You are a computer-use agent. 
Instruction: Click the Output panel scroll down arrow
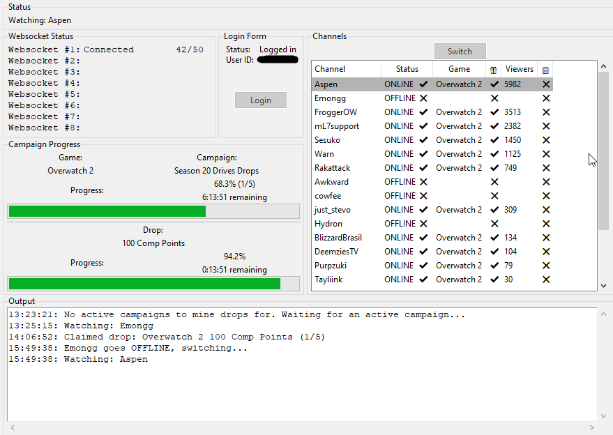604,416
